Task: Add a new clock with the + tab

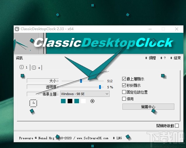Action: point(36,68)
